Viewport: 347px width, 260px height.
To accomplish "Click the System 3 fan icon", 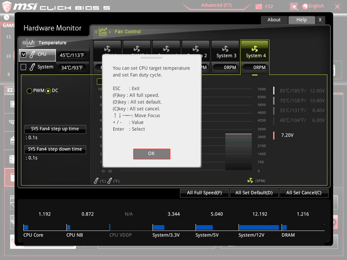I will 225,49.
